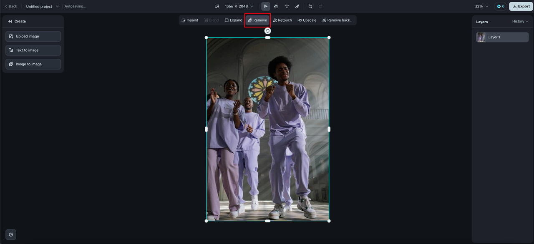Pick the Brush tool in top toolbar
This screenshot has height=244, width=534.
click(297, 6)
